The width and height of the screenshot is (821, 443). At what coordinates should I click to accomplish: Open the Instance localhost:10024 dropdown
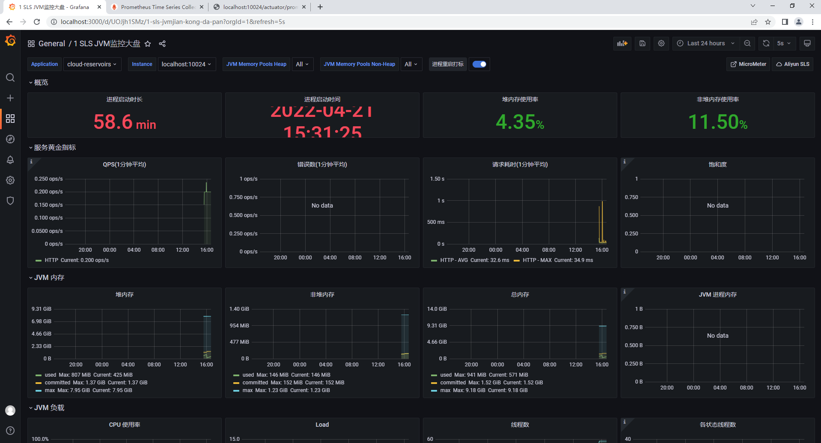[187, 64]
